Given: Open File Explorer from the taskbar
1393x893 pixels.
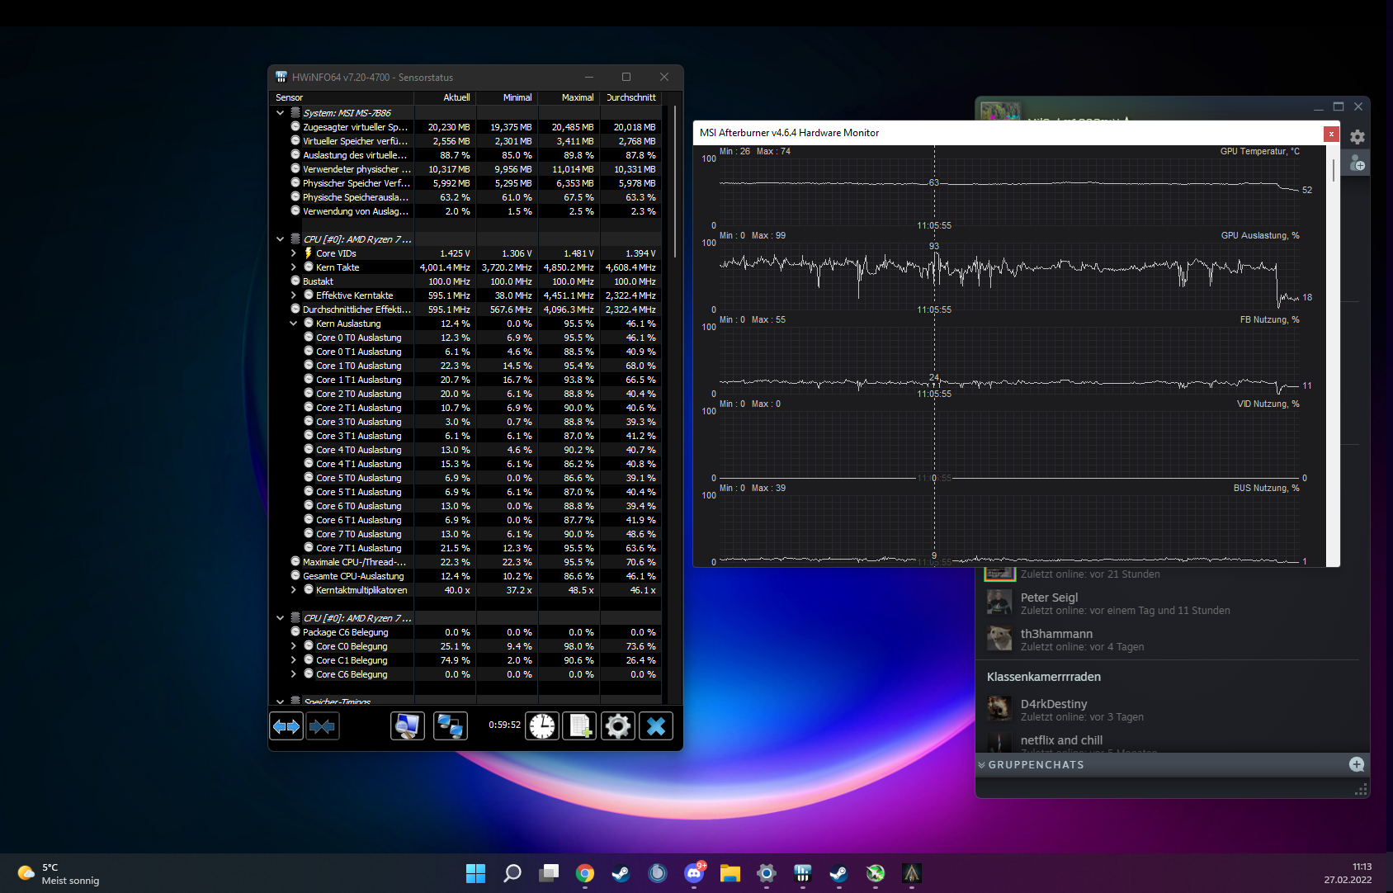Looking at the screenshot, I should click(730, 873).
